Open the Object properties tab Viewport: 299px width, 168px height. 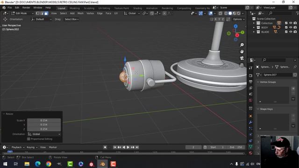pos(250,116)
